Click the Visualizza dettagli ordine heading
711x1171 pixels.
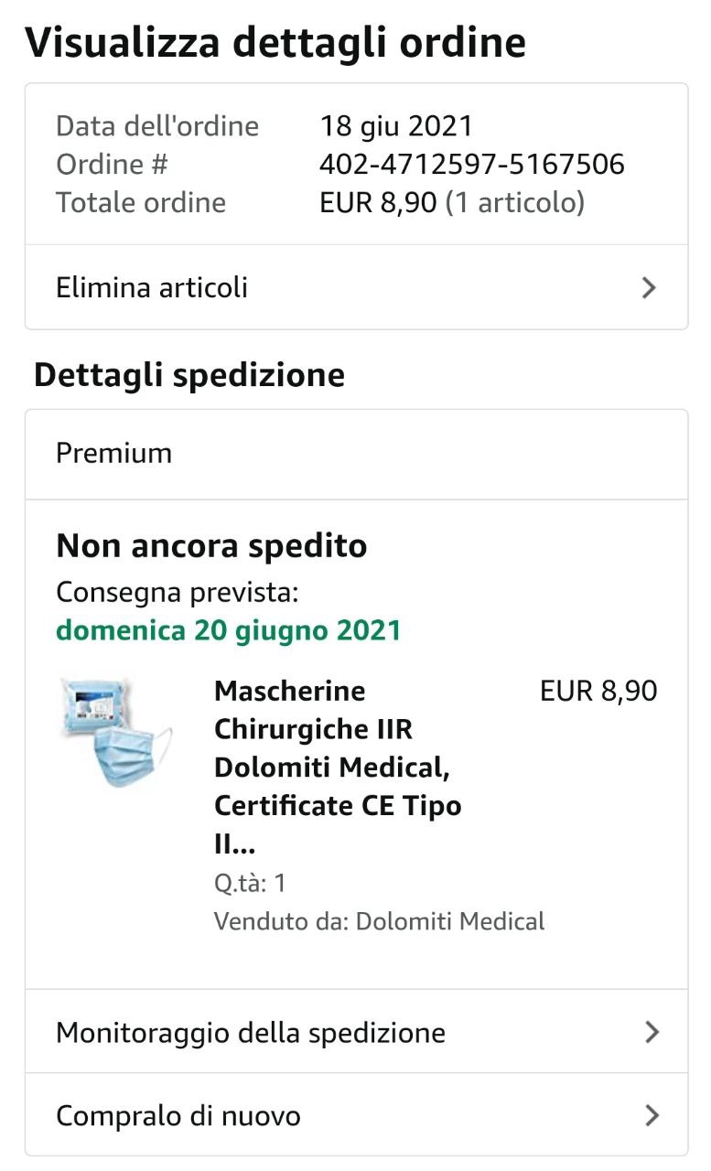pos(275,43)
